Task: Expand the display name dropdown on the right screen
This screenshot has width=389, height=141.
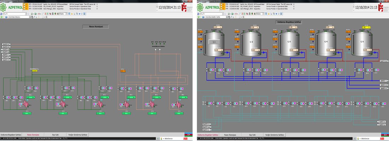Action: click(x=227, y=17)
